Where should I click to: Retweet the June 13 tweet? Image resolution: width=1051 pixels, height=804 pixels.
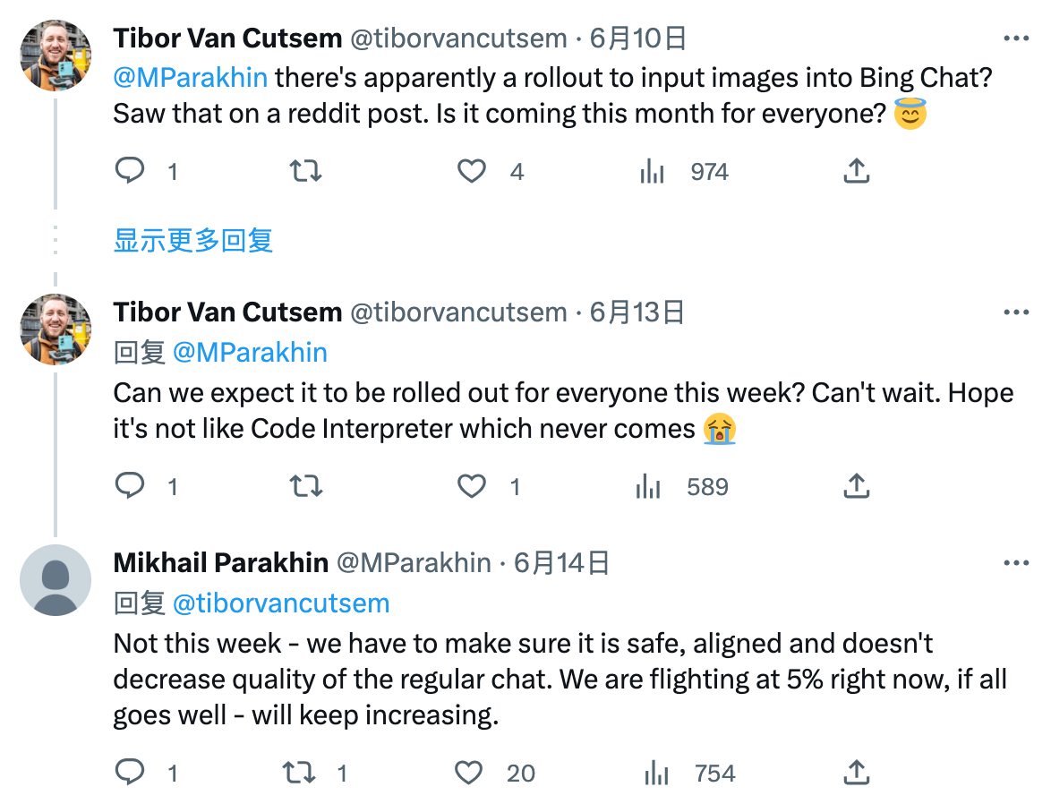[306, 486]
